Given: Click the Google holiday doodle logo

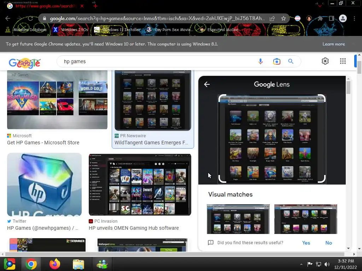Looking at the screenshot, I should tap(25, 63).
